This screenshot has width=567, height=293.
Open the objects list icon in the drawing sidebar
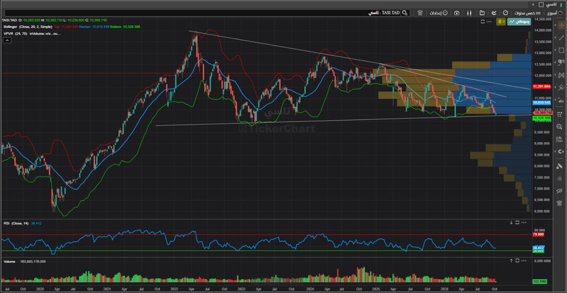pyautogui.click(x=560, y=114)
